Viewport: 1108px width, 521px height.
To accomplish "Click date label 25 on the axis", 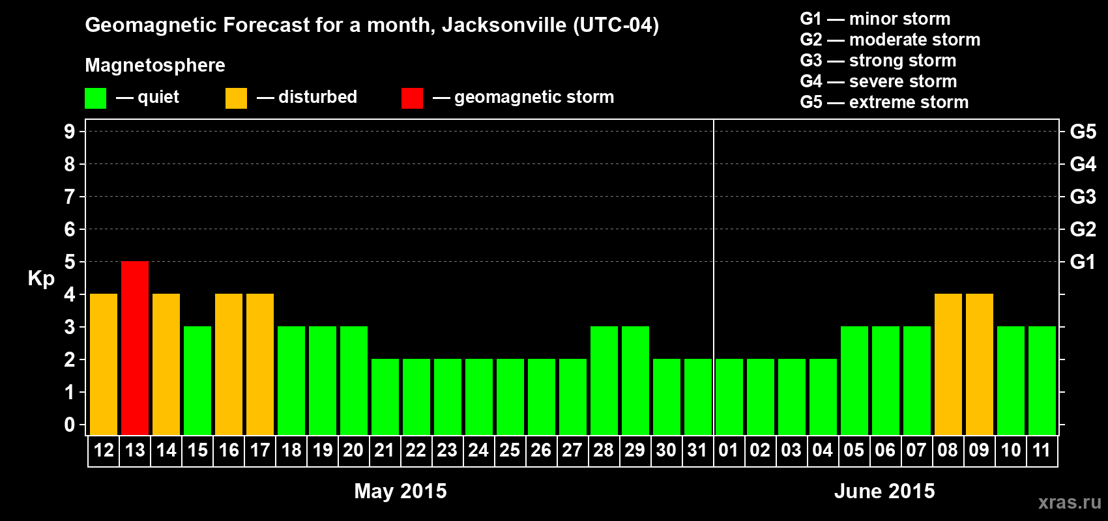I will point(510,451).
